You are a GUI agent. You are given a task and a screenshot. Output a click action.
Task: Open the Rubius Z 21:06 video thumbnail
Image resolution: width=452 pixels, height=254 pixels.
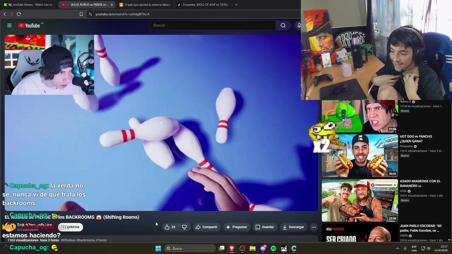(359, 116)
